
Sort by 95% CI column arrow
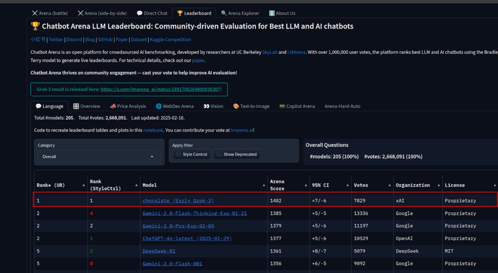(x=347, y=185)
